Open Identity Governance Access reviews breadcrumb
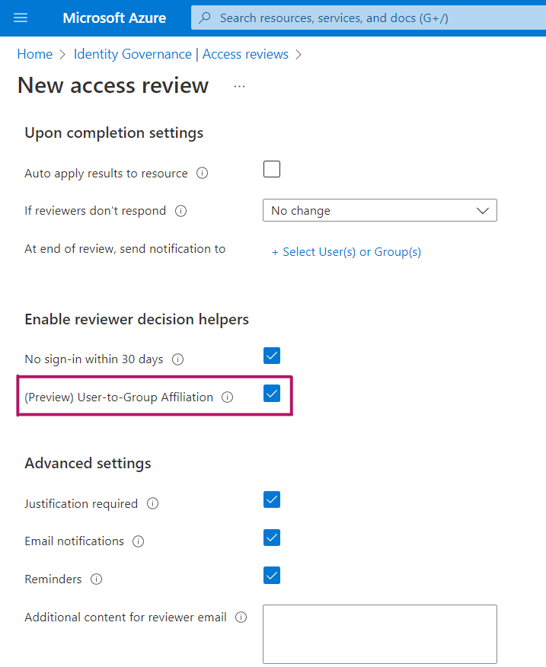 [180, 54]
